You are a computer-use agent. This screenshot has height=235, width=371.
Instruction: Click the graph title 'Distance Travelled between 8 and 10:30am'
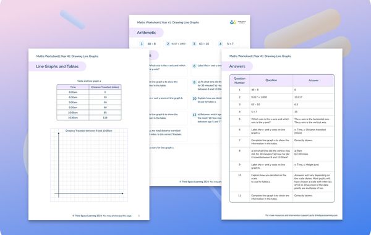click(x=88, y=130)
